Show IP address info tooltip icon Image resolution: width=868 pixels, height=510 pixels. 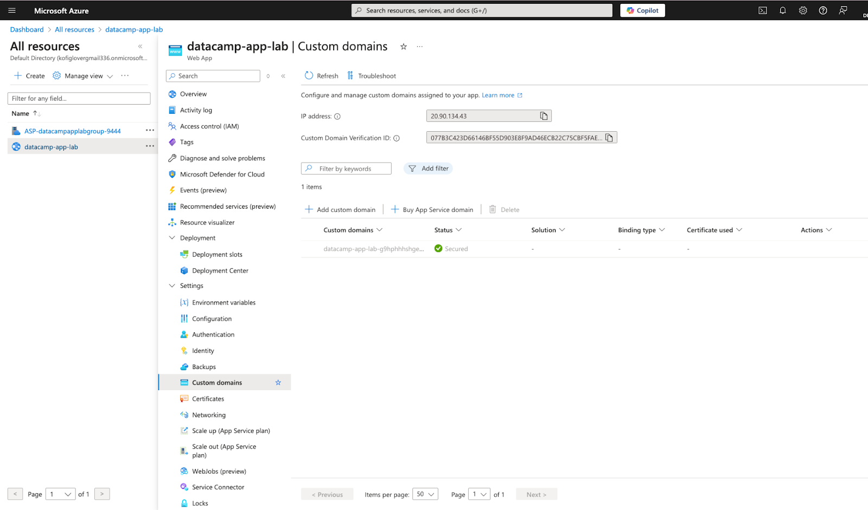point(337,117)
